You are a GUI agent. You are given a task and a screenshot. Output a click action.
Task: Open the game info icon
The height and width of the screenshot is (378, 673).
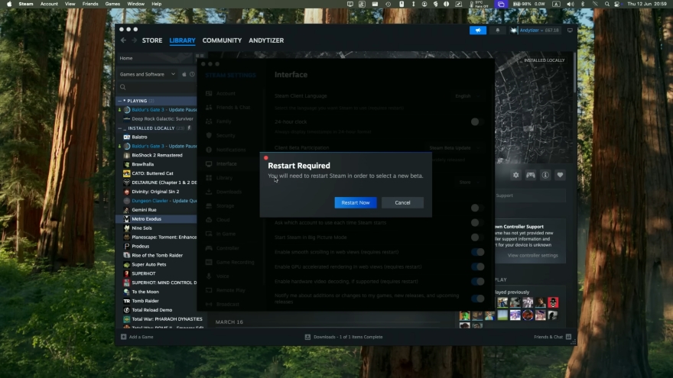point(545,175)
